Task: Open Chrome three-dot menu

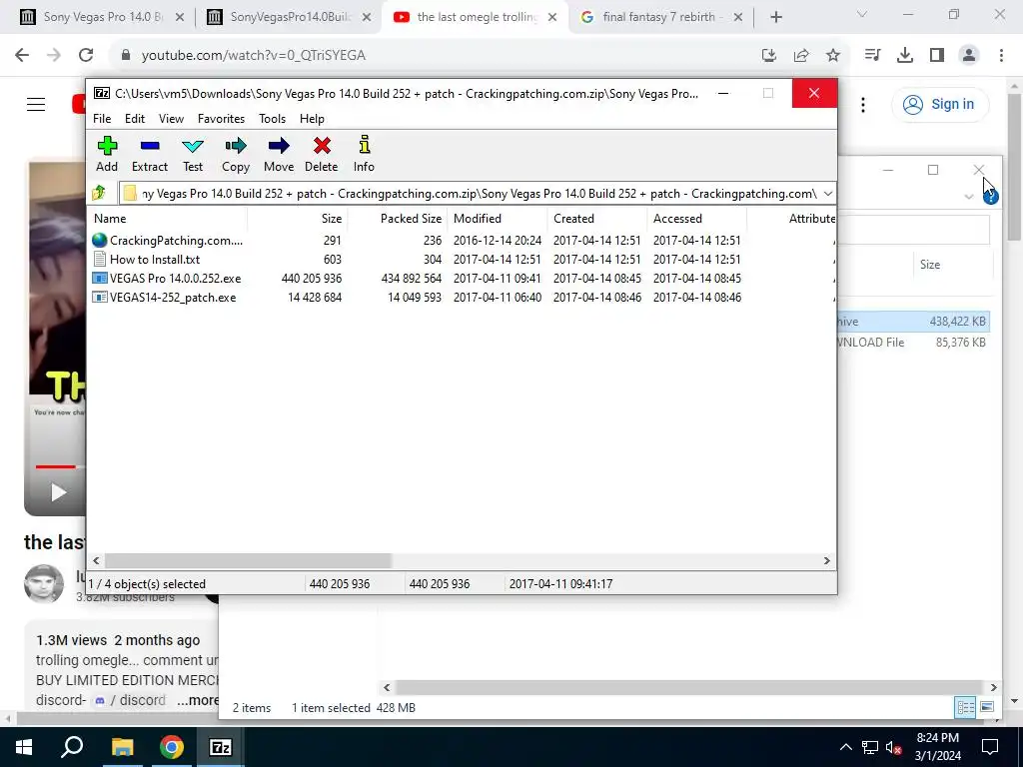Action: [1001, 56]
